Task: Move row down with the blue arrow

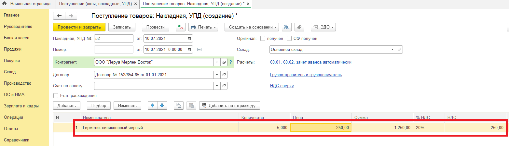Action: coord(162,105)
